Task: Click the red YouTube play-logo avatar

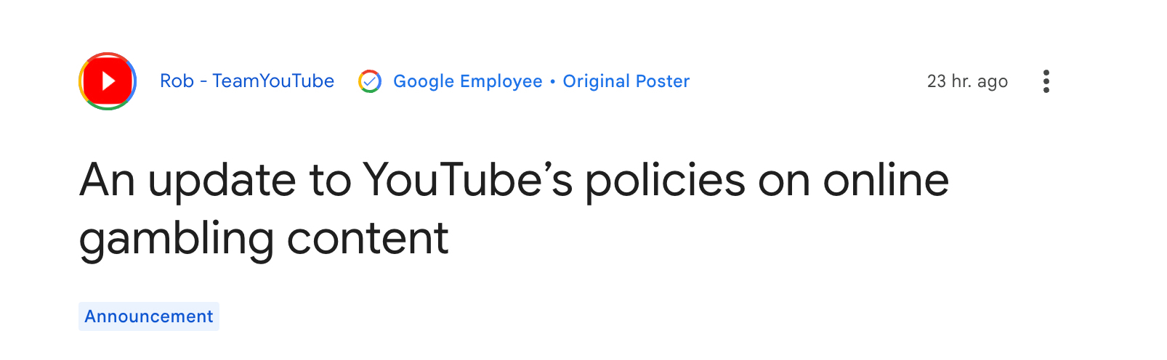Action: point(108,81)
